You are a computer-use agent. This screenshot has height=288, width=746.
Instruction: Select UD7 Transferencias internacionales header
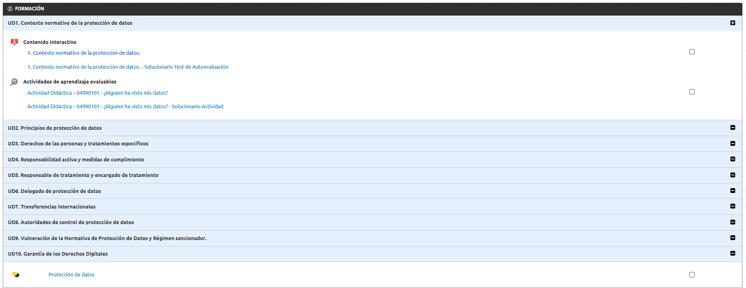coord(52,207)
